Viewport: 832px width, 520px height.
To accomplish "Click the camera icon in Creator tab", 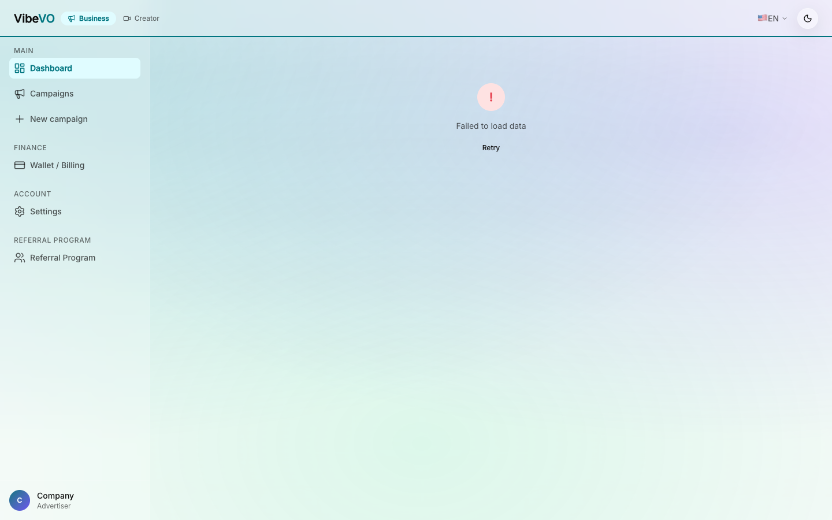I will [x=127, y=18].
